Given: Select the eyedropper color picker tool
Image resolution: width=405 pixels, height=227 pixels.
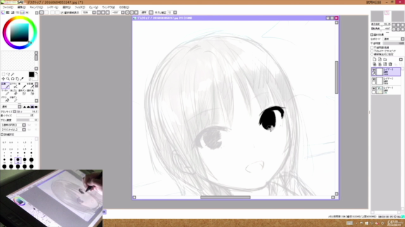Looking at the screenshot, I should coord(22,79).
